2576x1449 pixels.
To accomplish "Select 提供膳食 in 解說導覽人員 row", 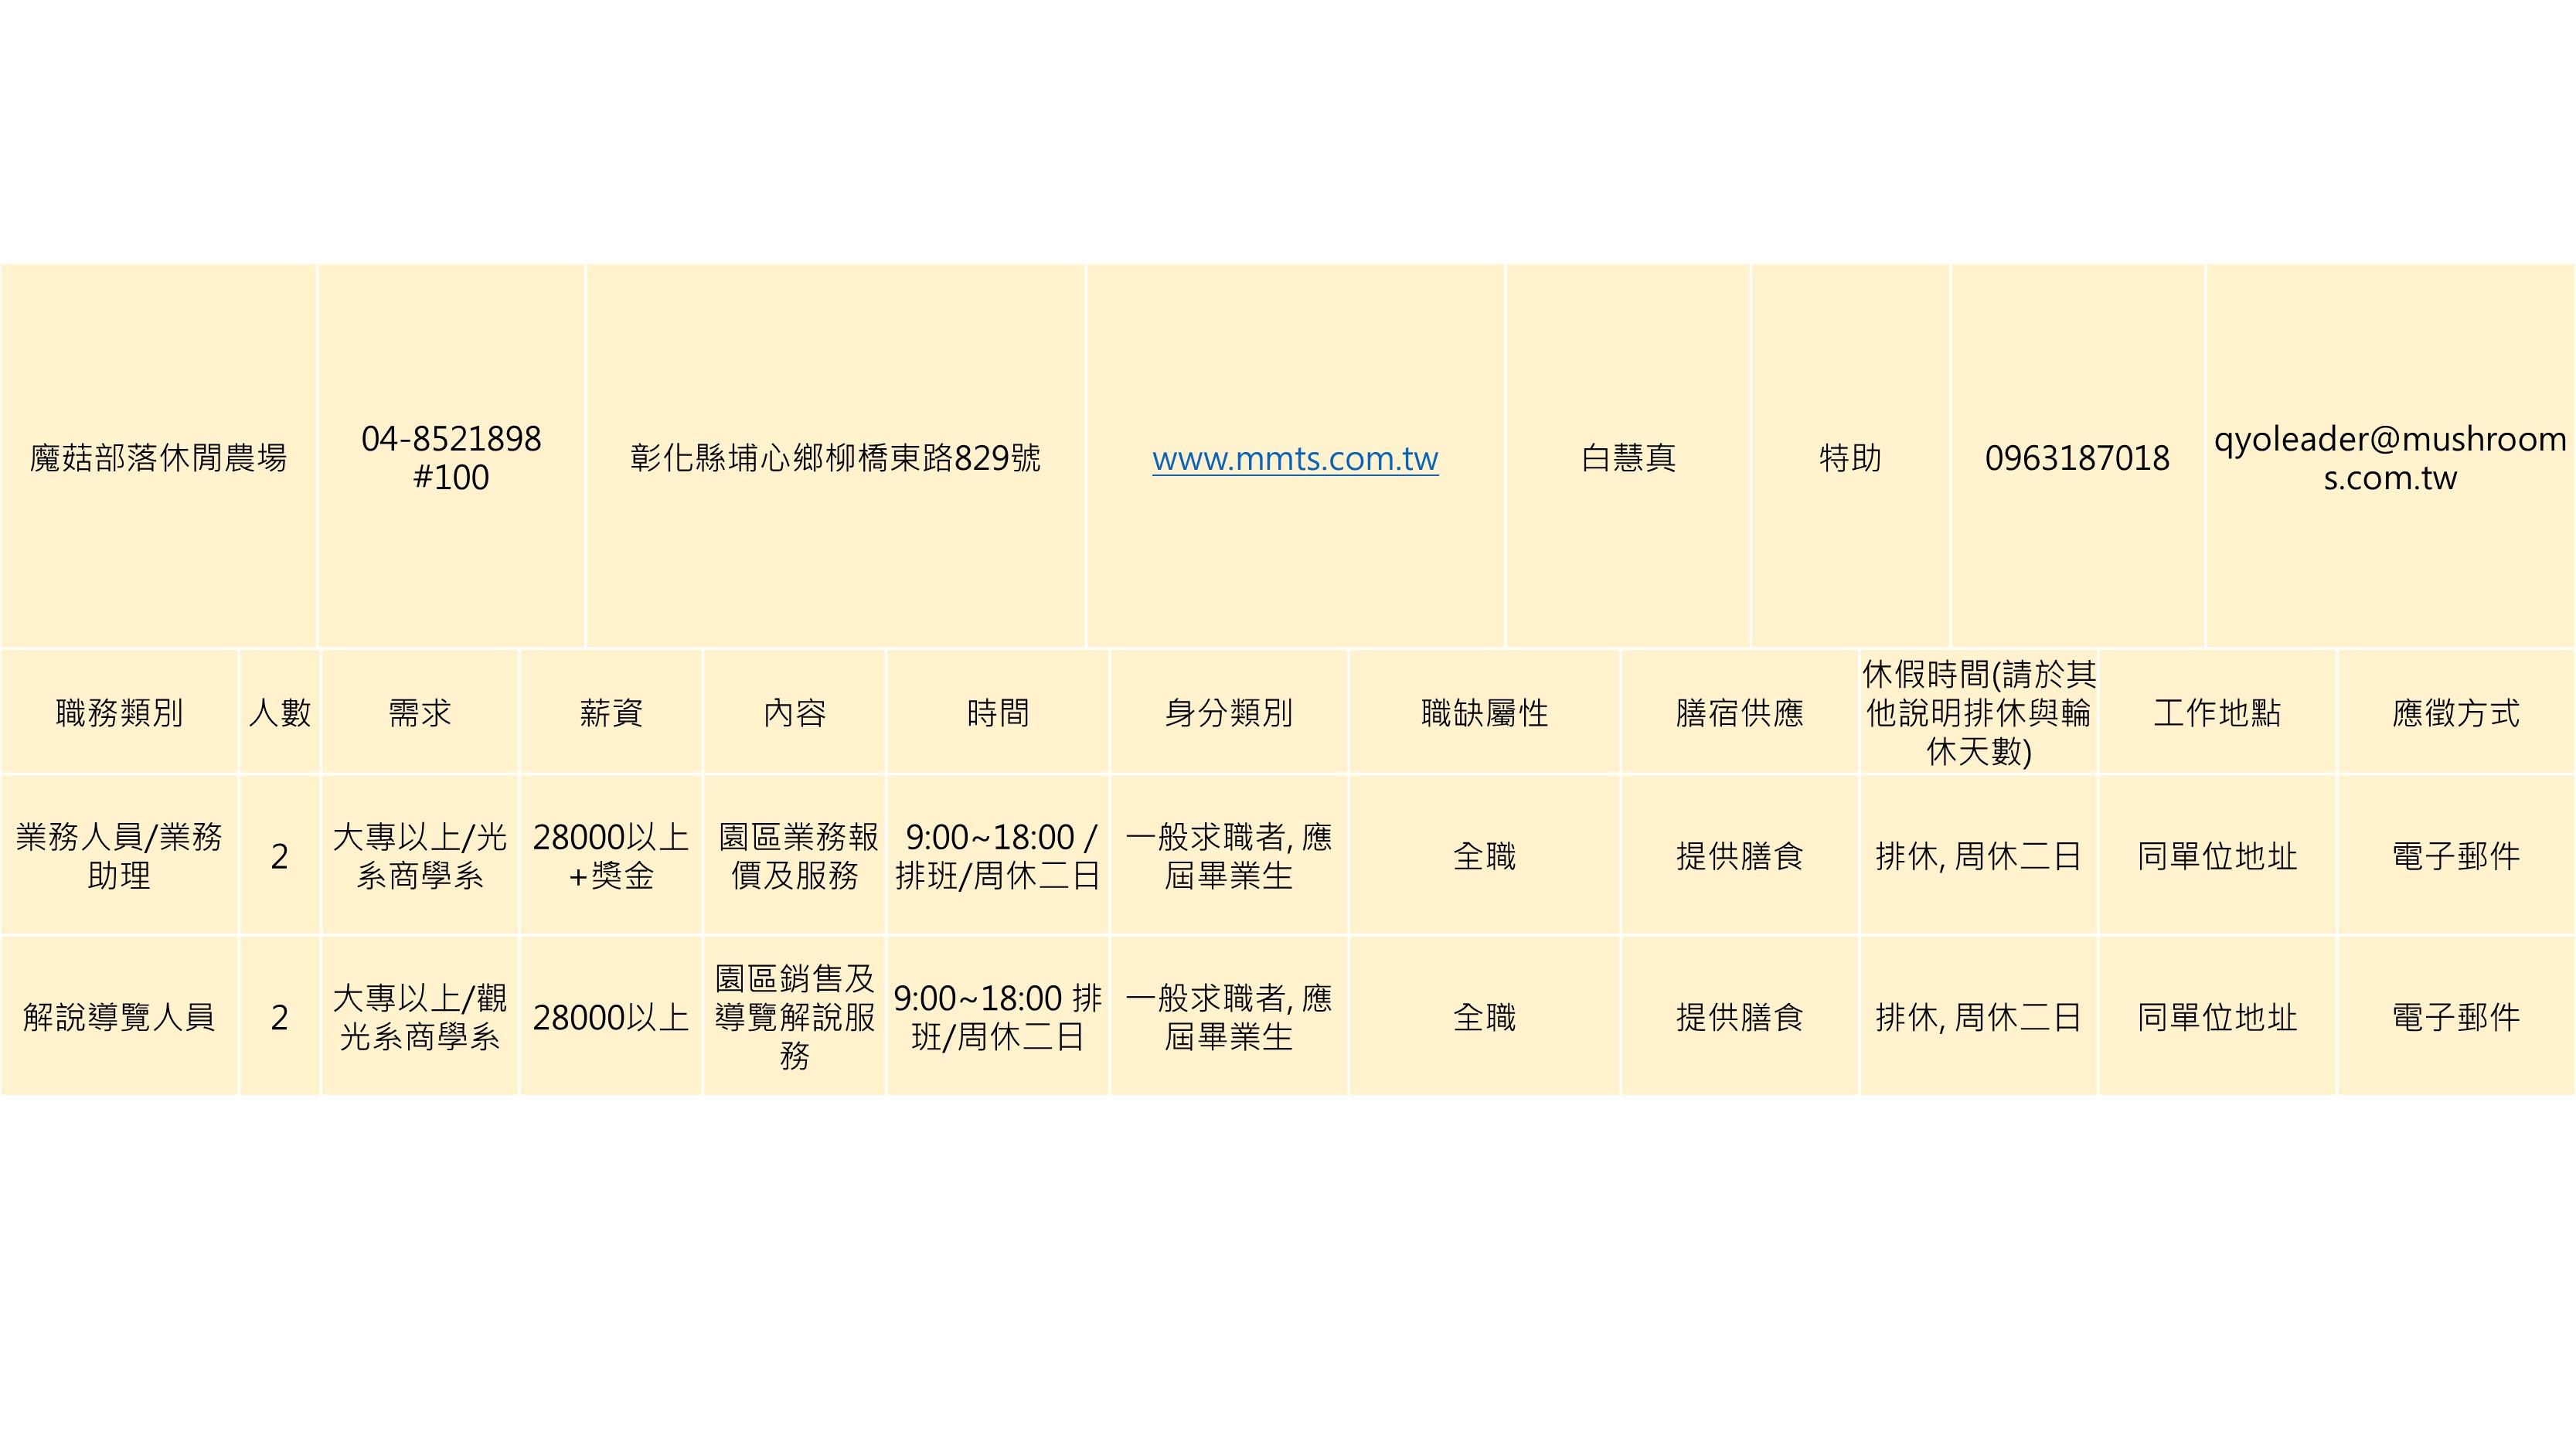I will pyautogui.click(x=1740, y=1016).
